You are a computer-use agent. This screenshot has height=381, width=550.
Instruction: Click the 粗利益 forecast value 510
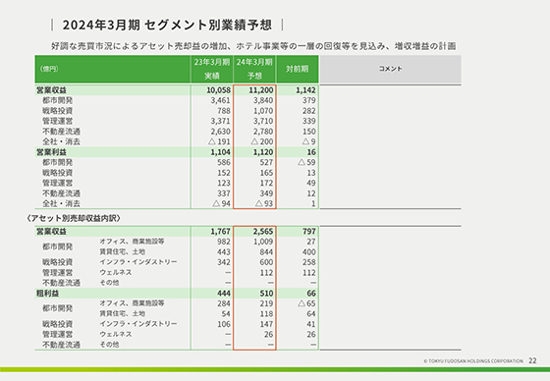pos(266,294)
